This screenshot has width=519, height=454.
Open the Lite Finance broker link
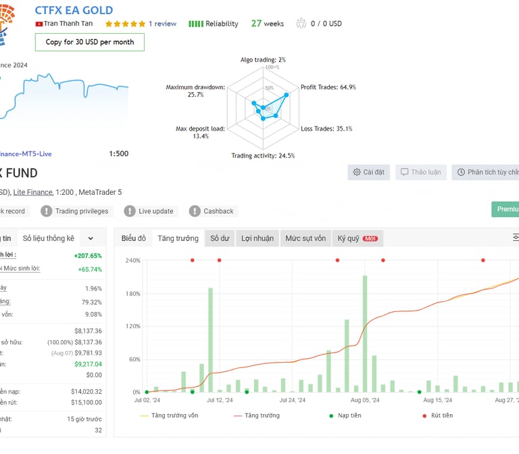pos(32,192)
